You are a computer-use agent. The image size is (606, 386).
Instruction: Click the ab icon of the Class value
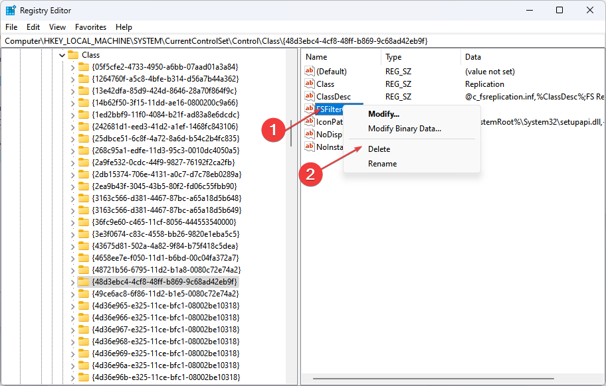tap(309, 84)
